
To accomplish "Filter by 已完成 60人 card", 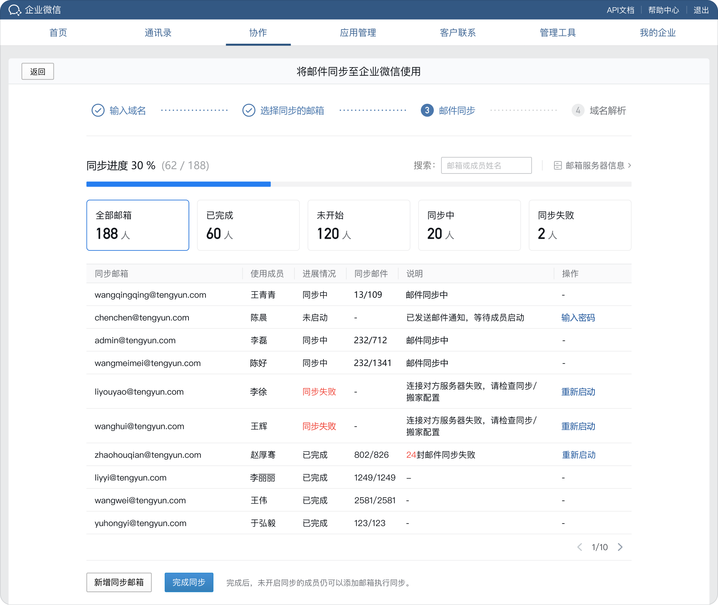I will pyautogui.click(x=248, y=225).
